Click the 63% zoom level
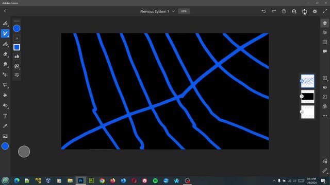 click(184, 11)
